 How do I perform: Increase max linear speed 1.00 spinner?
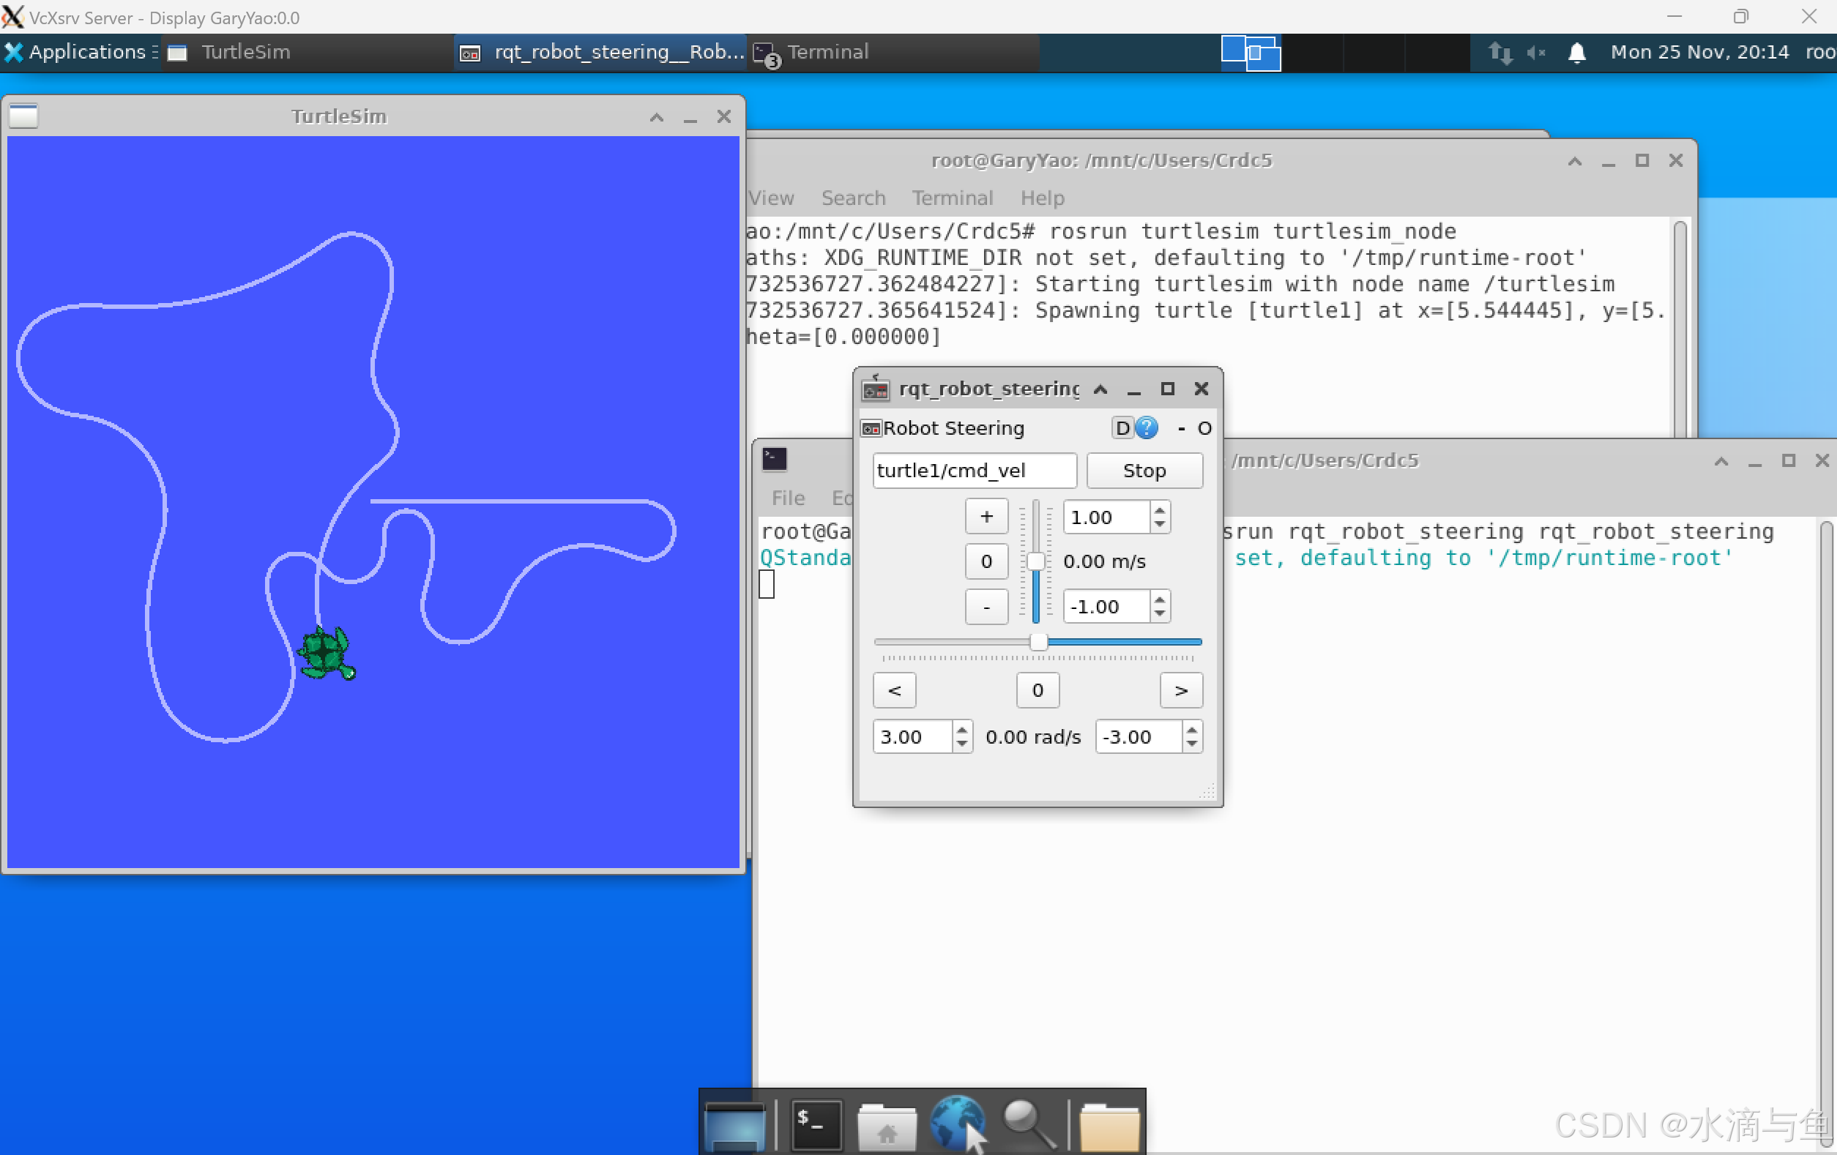point(1160,510)
